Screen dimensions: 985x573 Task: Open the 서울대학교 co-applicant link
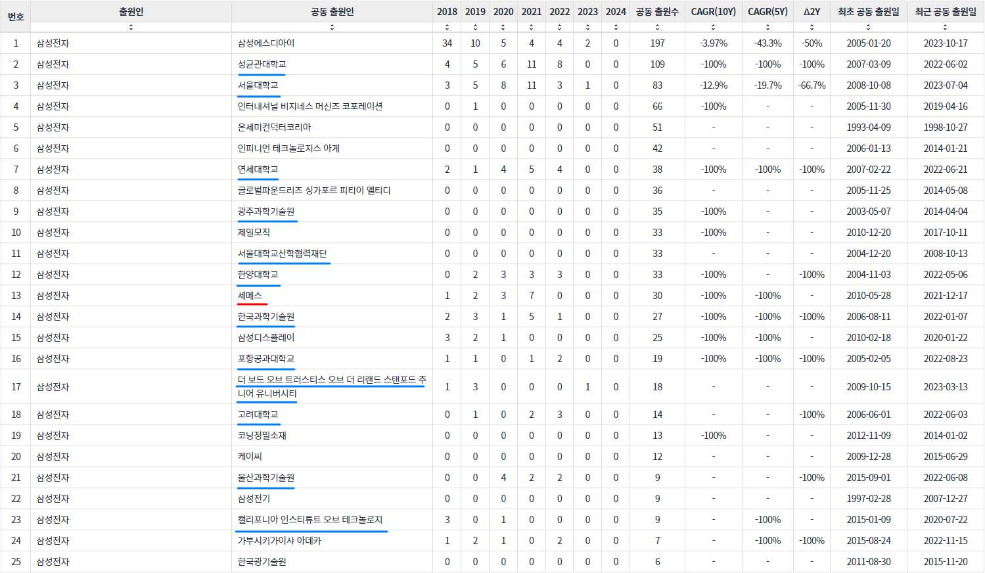pos(258,85)
